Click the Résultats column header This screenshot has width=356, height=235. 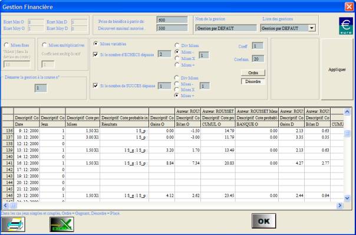[124, 124]
